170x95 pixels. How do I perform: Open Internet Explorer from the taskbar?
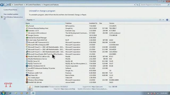pyautogui.click(x=10, y=93)
